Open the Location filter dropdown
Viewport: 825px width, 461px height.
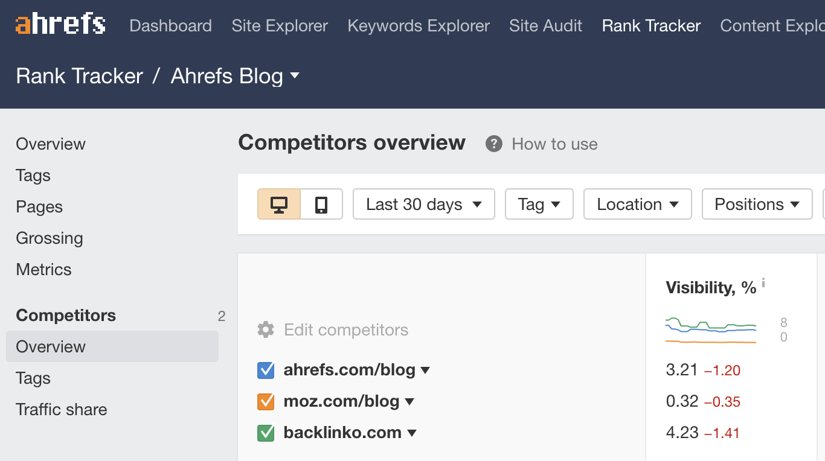click(x=637, y=205)
